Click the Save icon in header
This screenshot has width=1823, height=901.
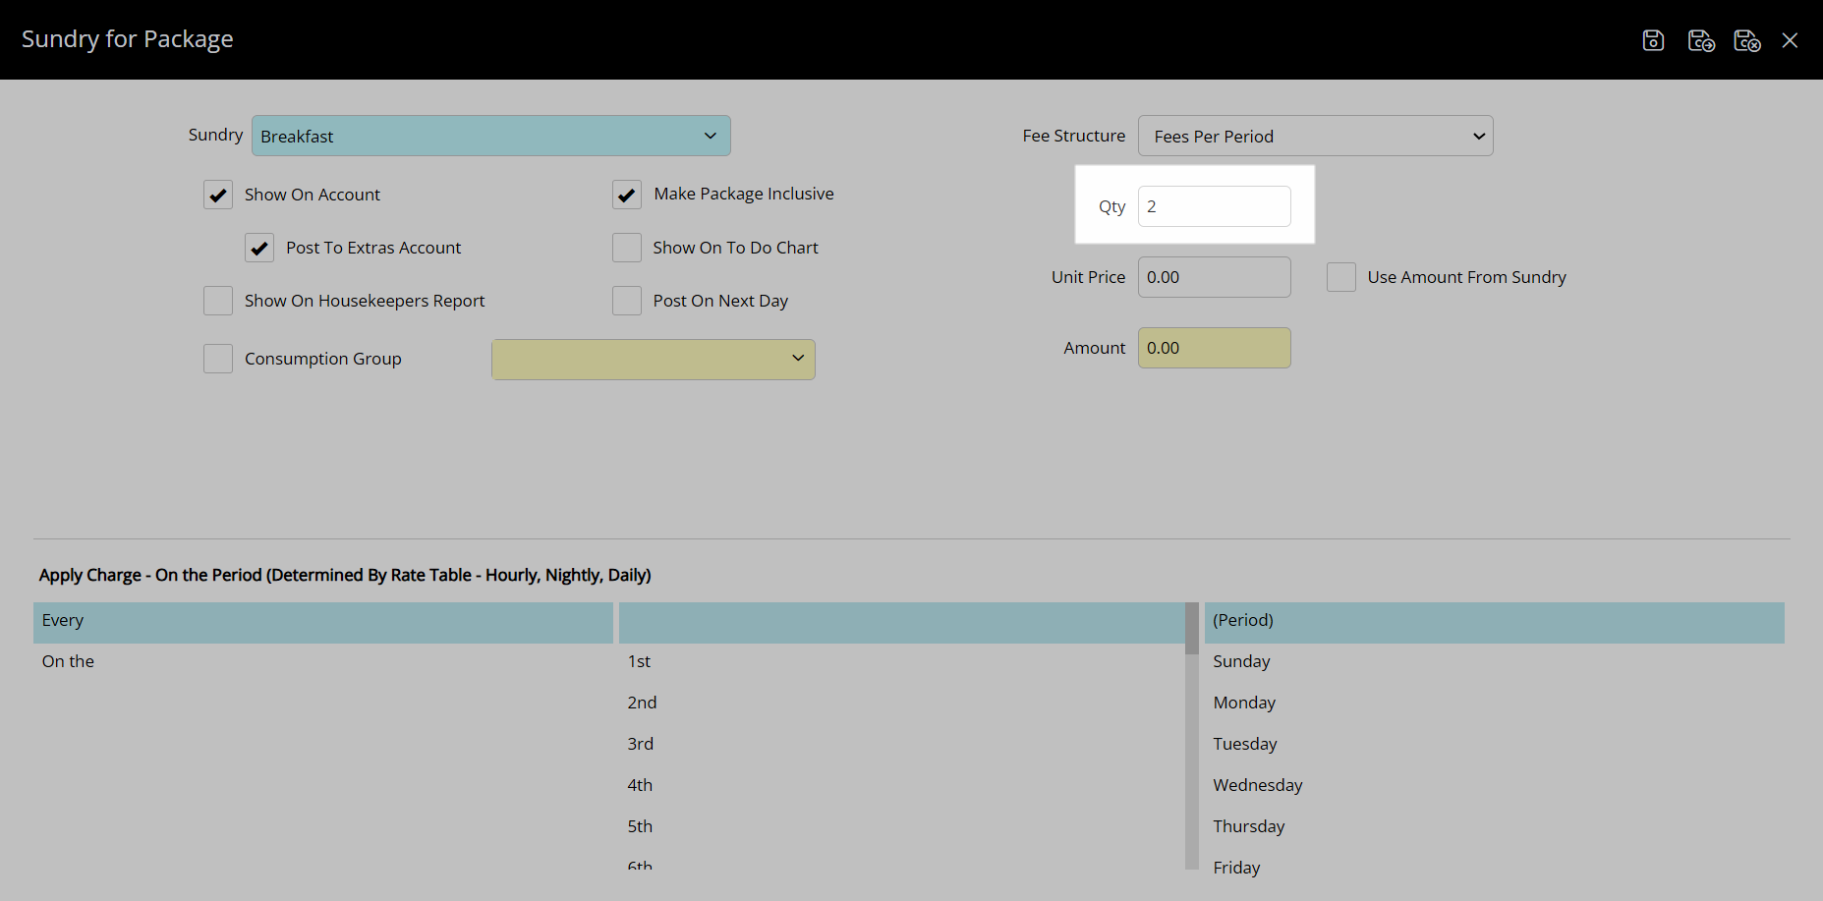[x=1653, y=40]
